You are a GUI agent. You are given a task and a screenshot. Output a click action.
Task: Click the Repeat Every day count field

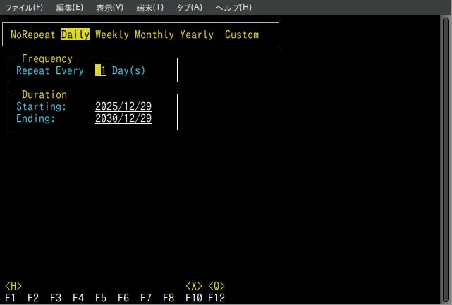(101, 70)
